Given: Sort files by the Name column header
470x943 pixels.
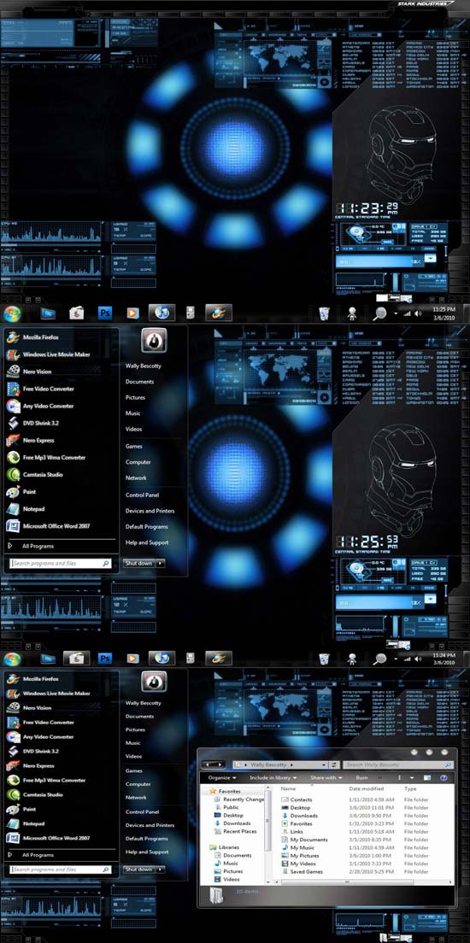Looking at the screenshot, I should [x=288, y=788].
